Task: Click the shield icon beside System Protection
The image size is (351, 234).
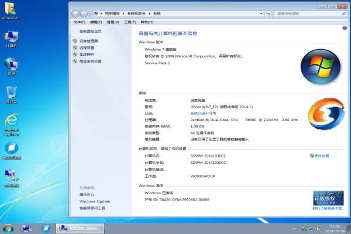Action: click(75, 54)
